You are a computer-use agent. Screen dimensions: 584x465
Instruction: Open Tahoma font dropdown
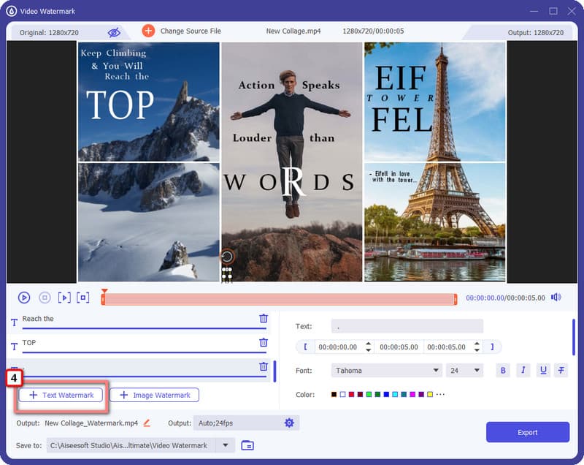point(387,371)
